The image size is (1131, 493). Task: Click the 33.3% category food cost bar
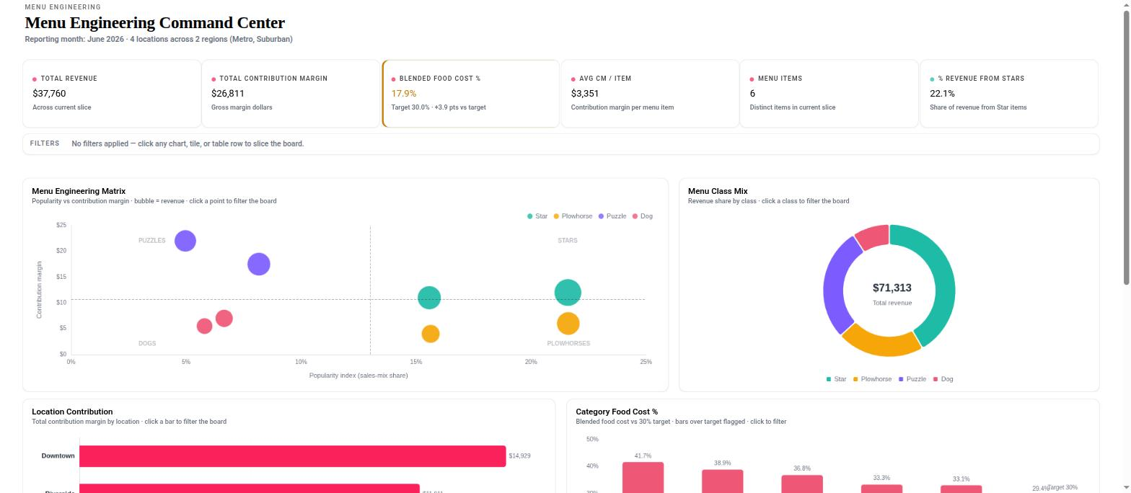coord(881,489)
